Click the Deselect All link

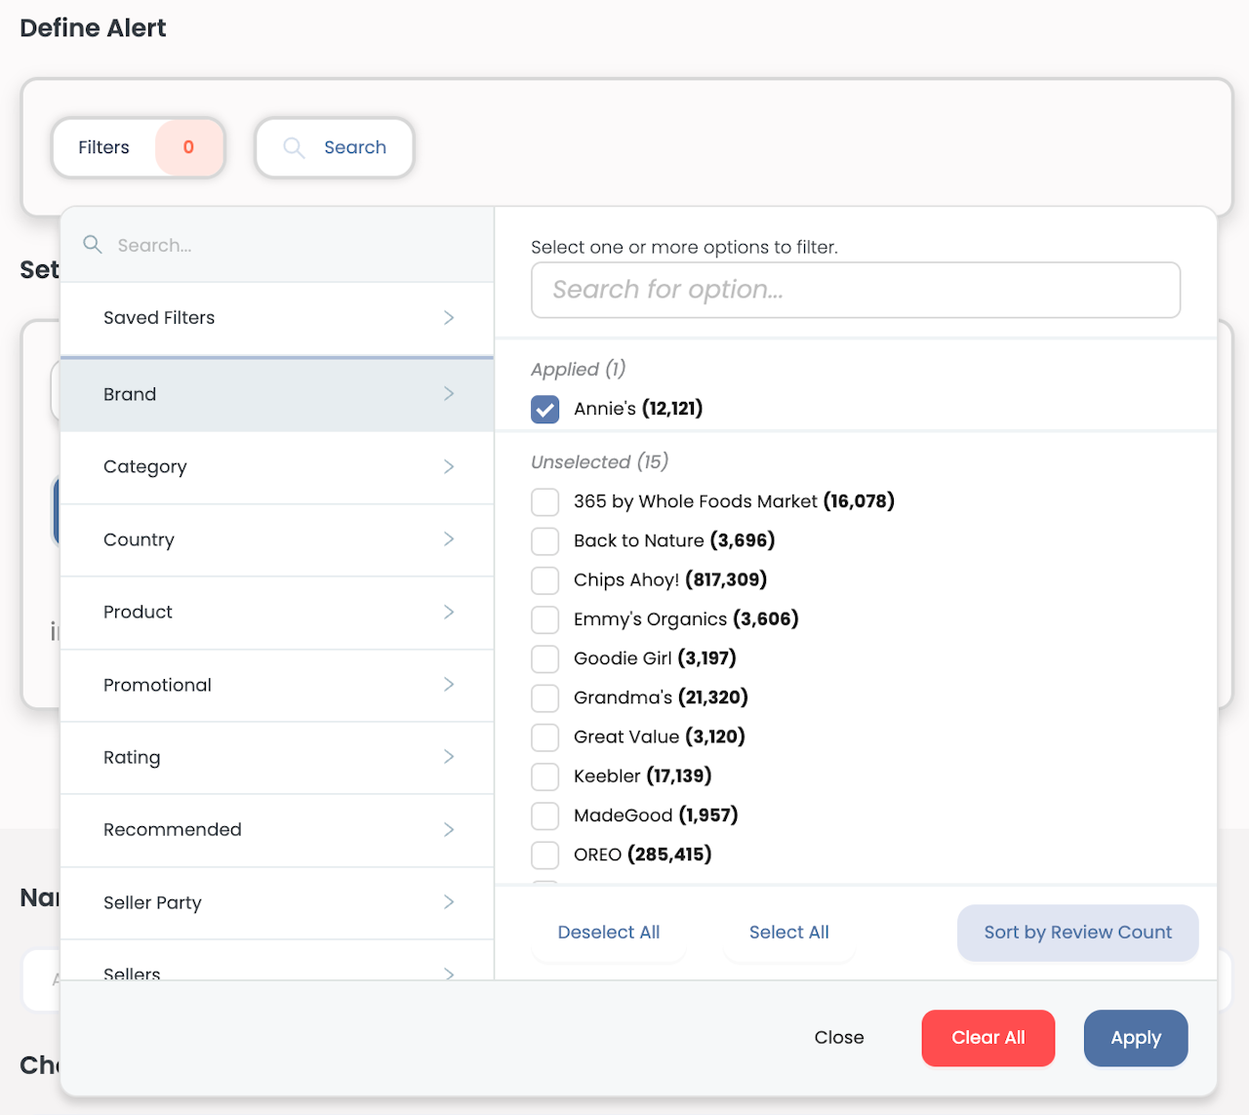(609, 933)
